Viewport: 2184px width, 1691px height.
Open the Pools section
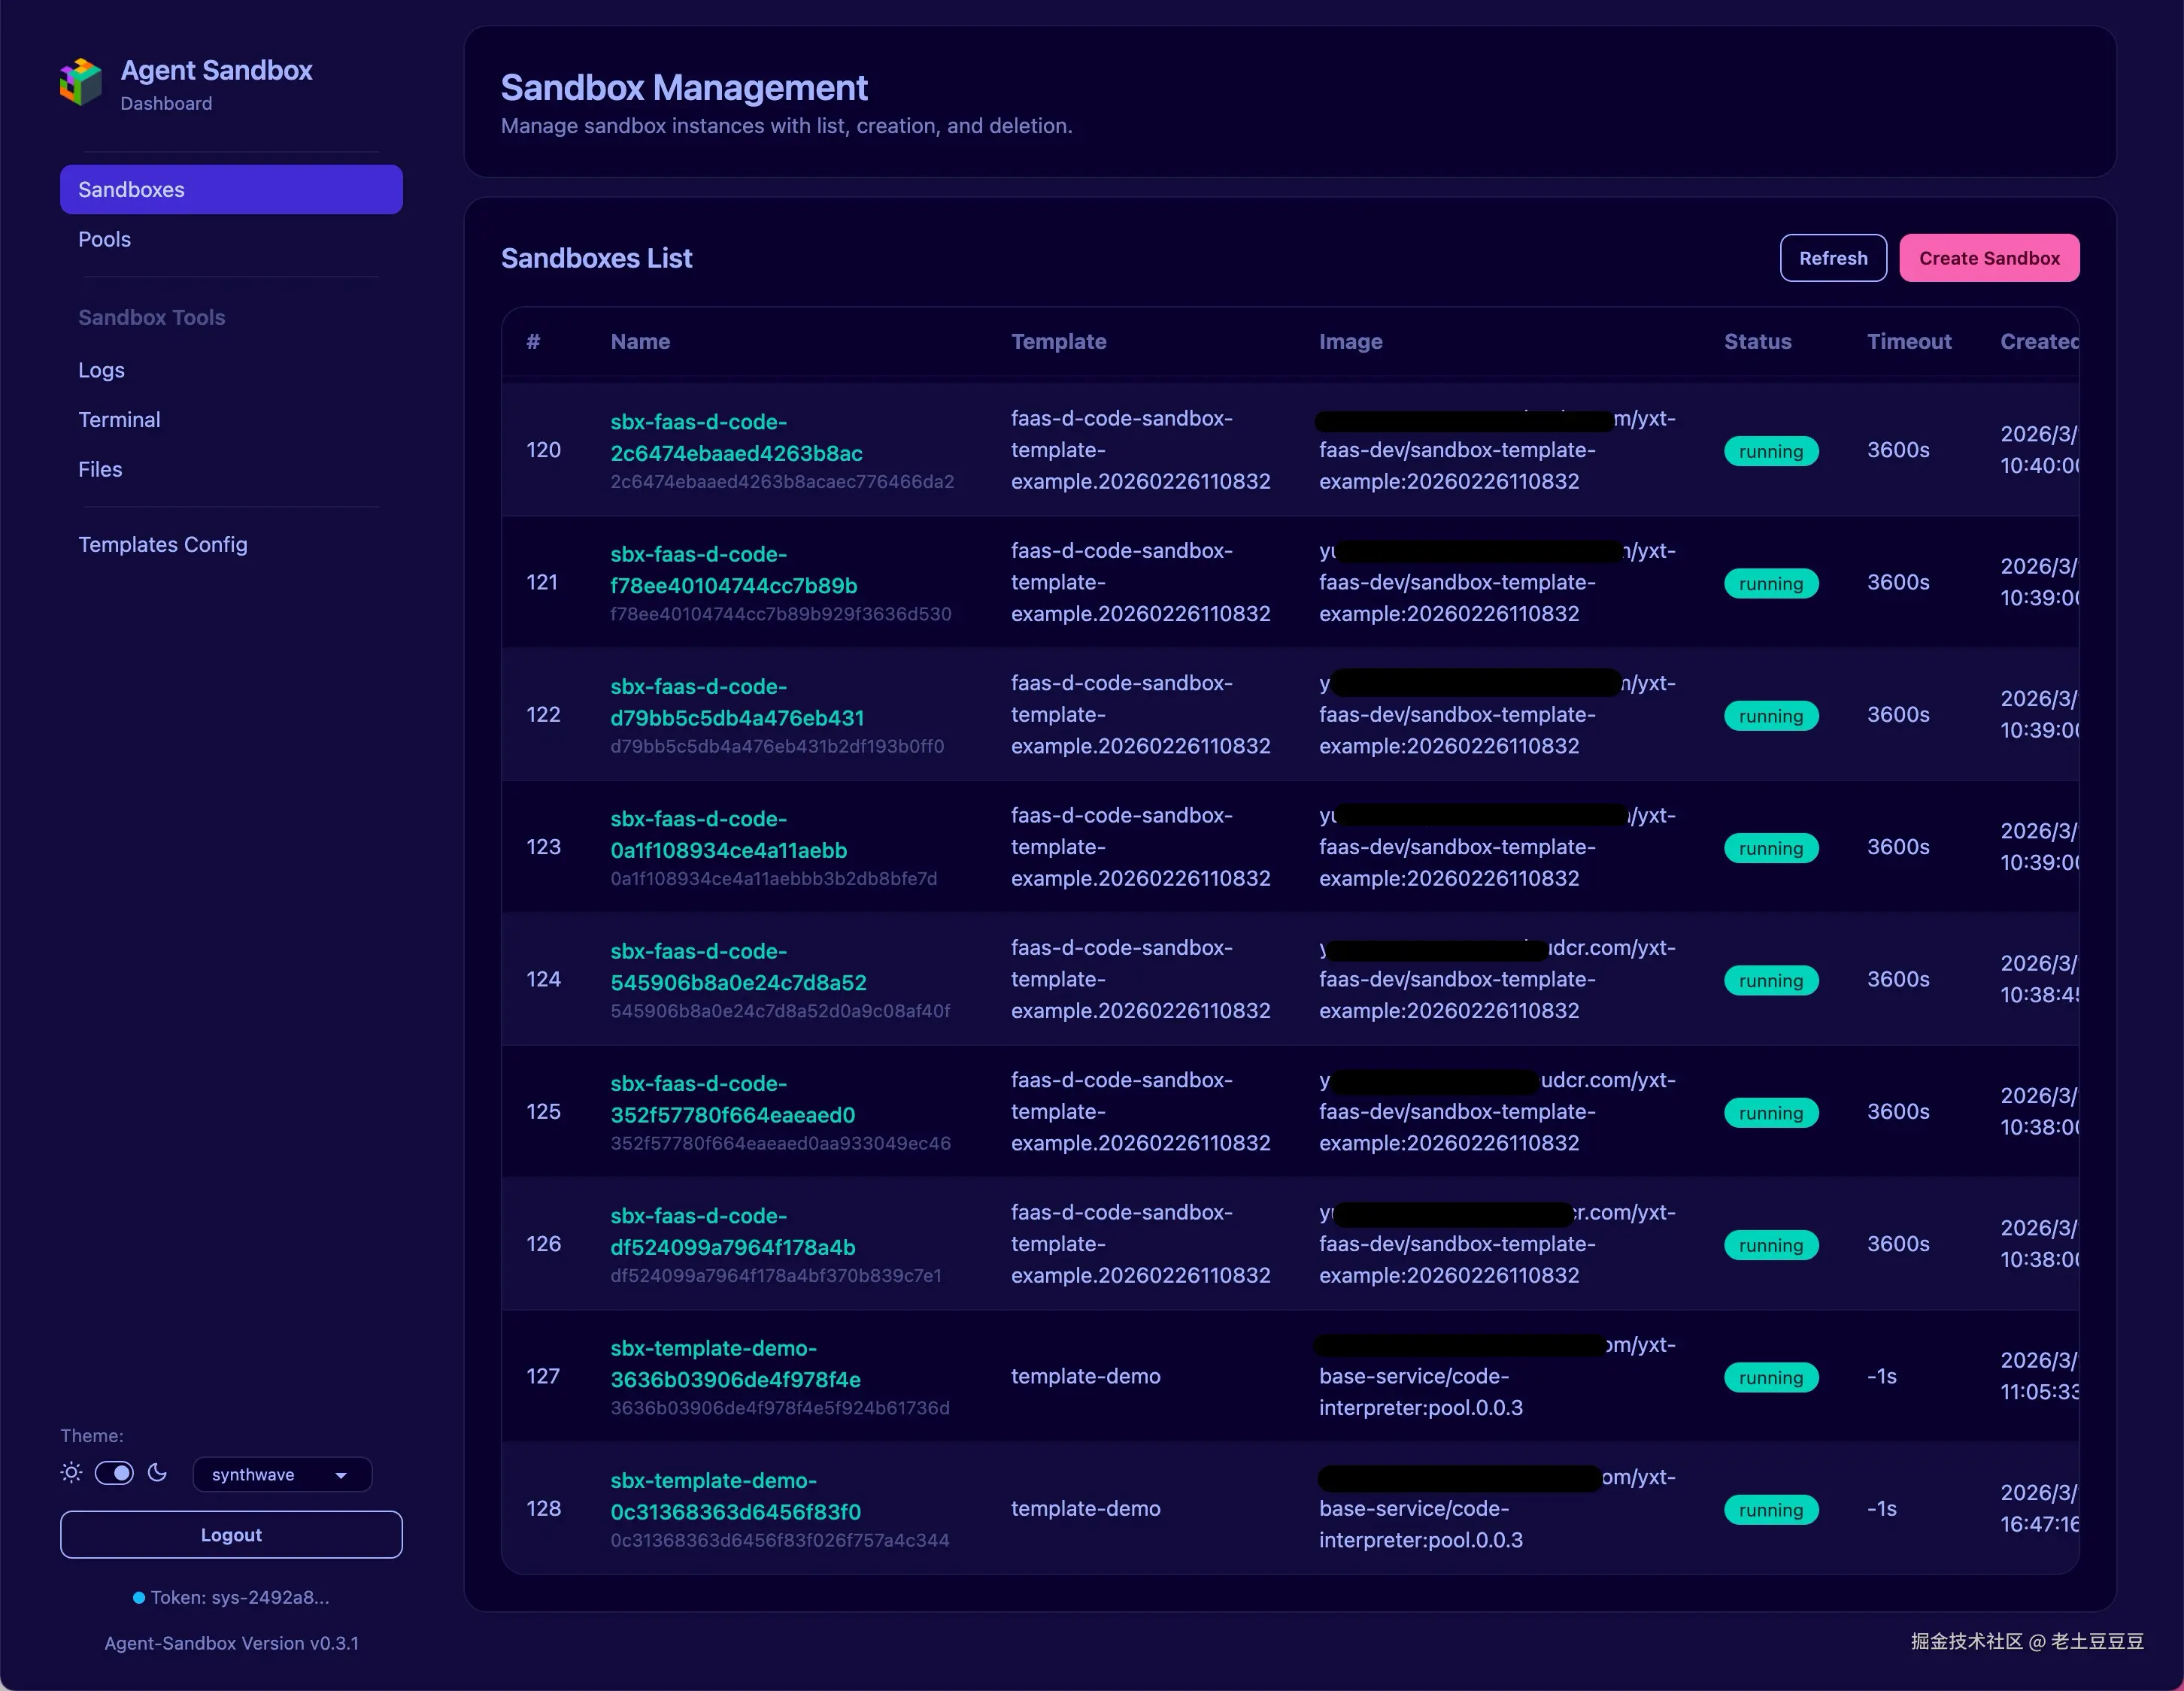(104, 239)
